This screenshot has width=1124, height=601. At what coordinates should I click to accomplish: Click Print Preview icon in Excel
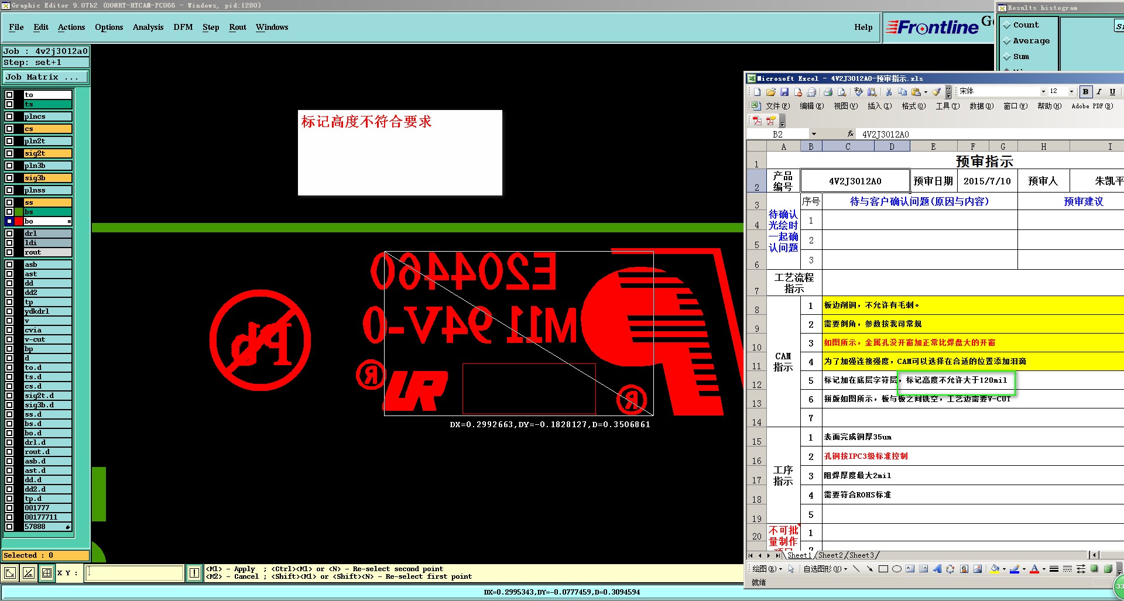point(841,92)
